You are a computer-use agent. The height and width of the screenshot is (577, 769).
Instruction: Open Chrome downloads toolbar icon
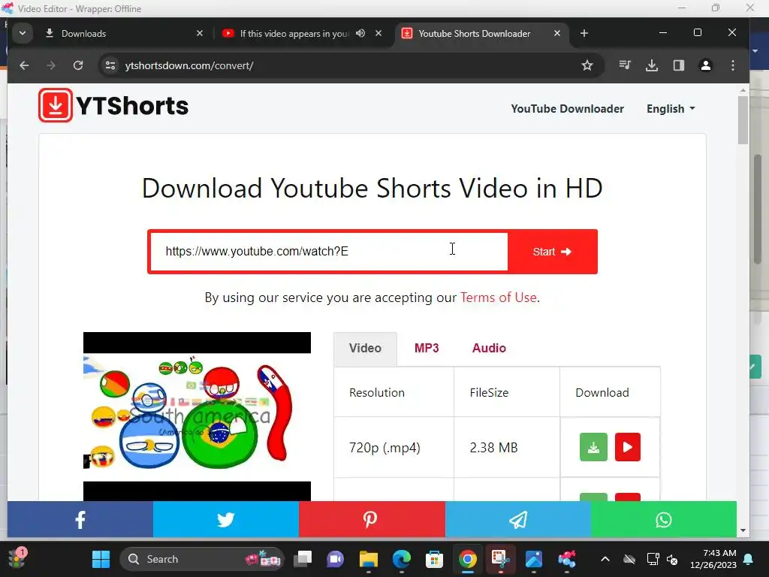coord(651,65)
